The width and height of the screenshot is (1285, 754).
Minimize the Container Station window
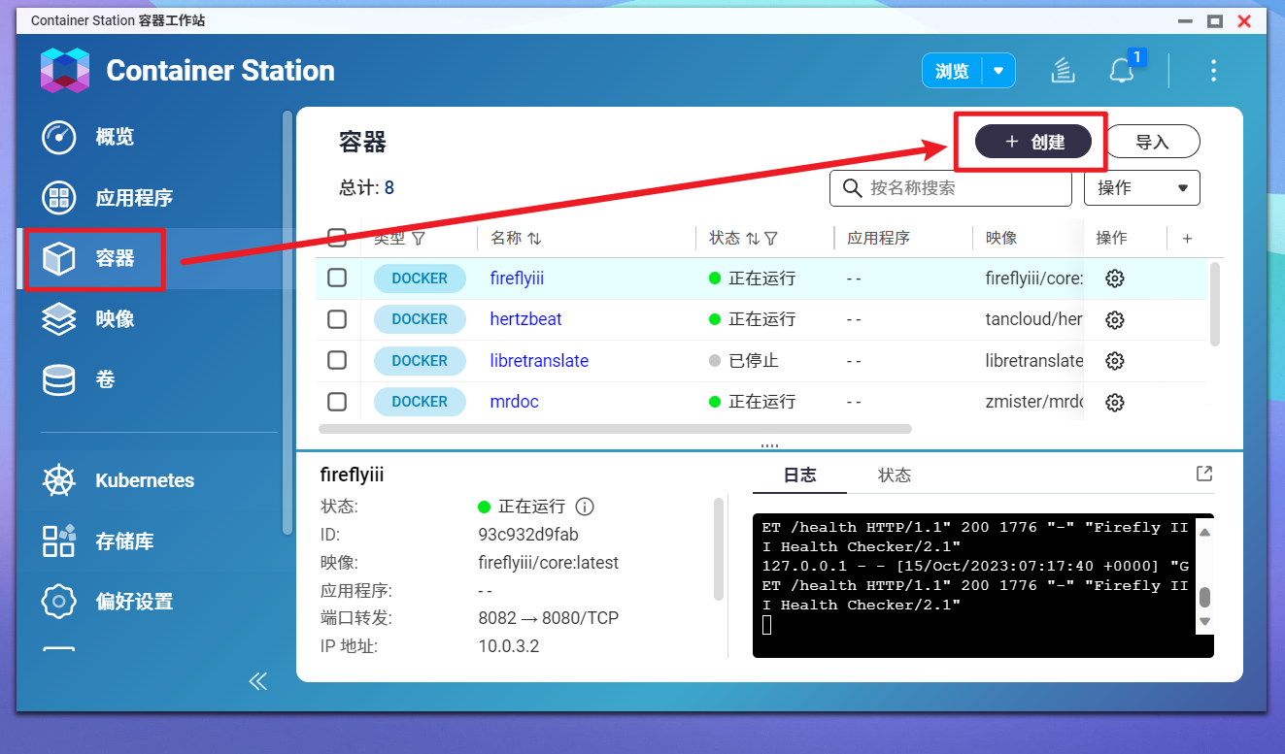tap(1187, 20)
